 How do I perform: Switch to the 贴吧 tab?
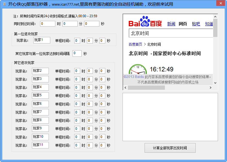point(196,24)
